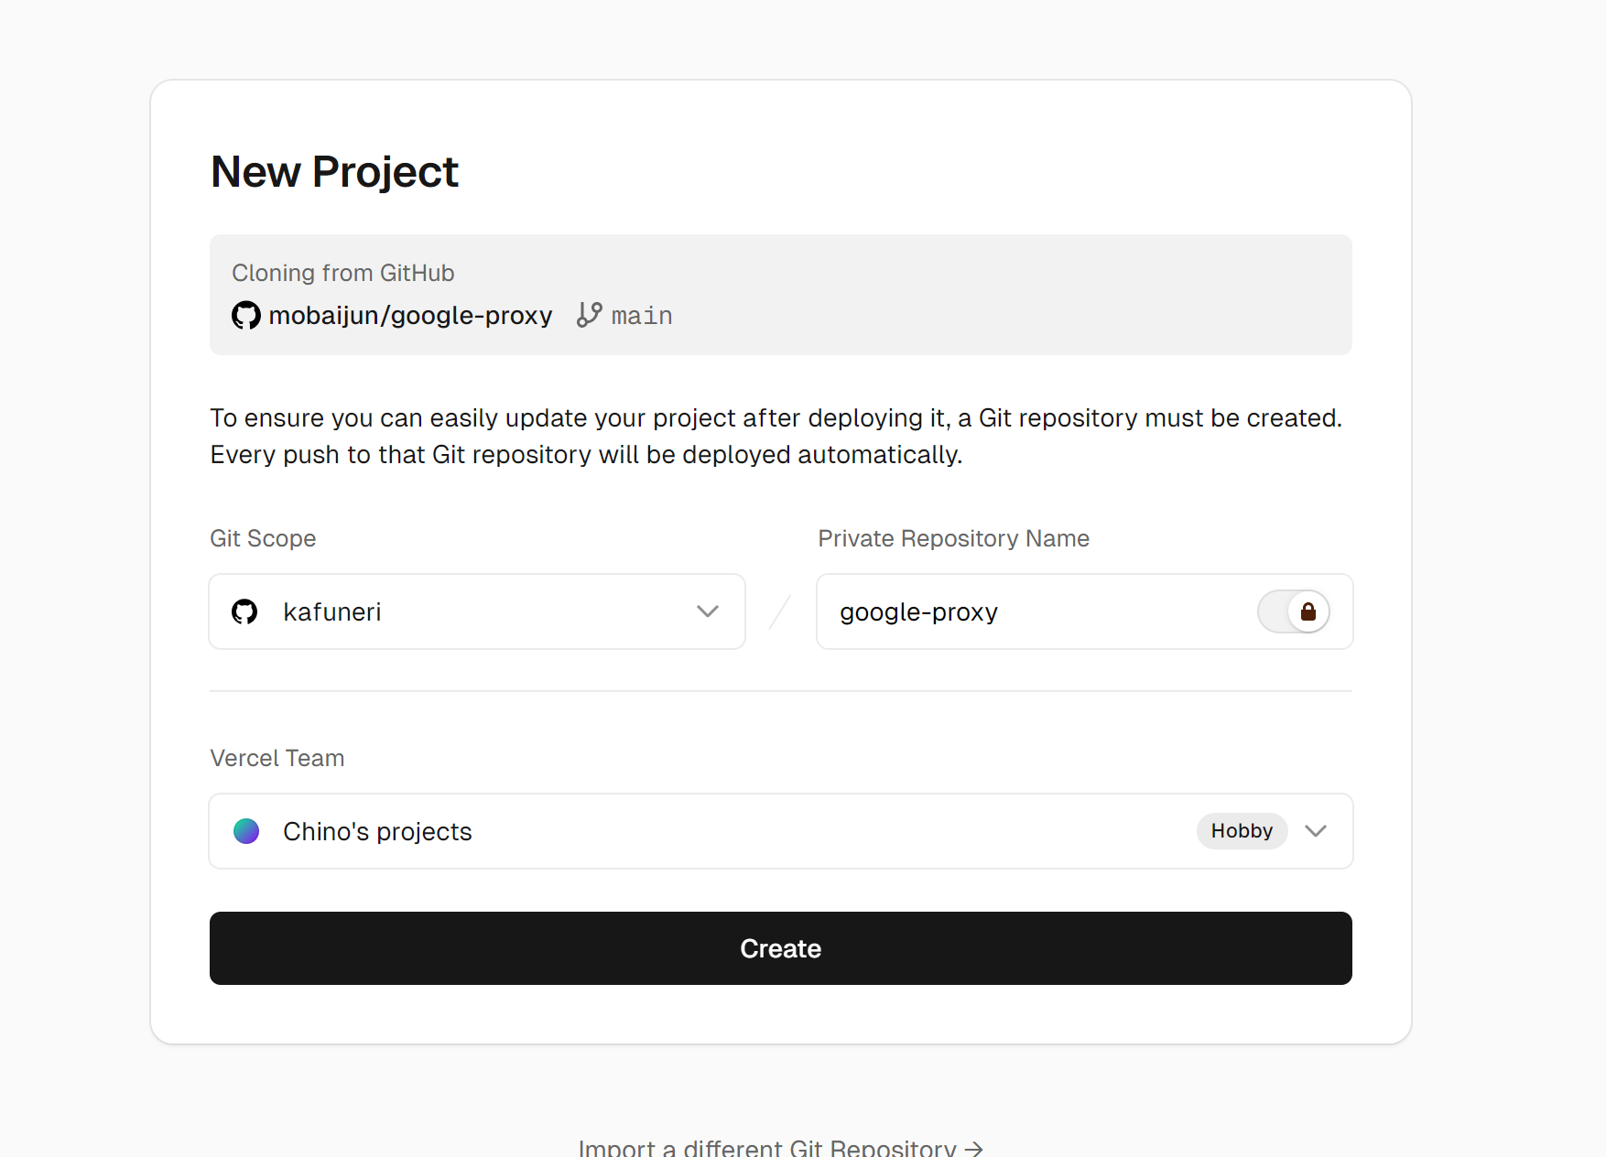Click the Hobby plan badge
This screenshot has width=1606, height=1157.
(1242, 831)
